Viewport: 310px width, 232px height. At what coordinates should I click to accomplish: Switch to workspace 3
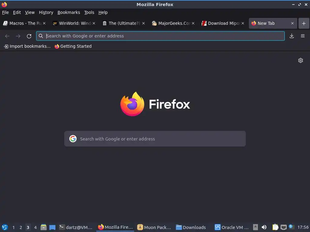point(28,227)
